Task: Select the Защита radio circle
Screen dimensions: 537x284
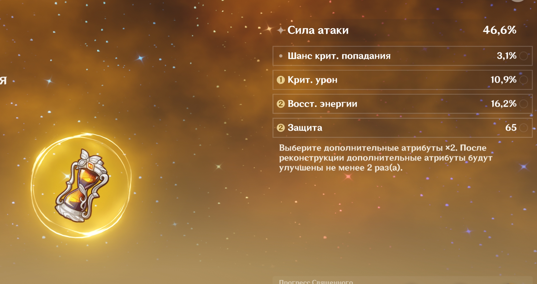Action: (x=523, y=128)
